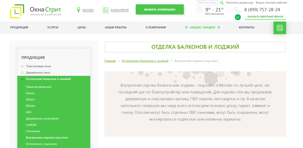The width and height of the screenshot is (303, 148).
Task: Select Утепление in the sidebar list
Action: 33,131
